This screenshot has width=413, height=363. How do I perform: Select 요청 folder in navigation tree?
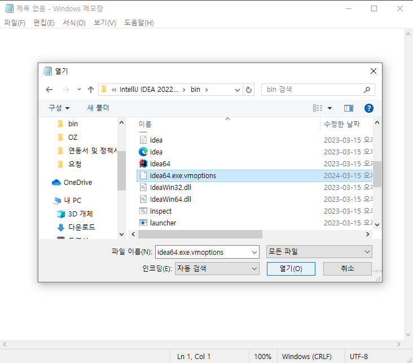click(74, 164)
